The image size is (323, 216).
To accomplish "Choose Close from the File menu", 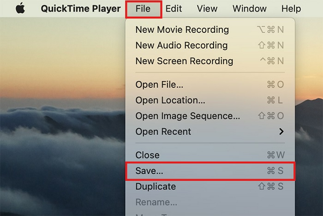I will (x=147, y=155).
